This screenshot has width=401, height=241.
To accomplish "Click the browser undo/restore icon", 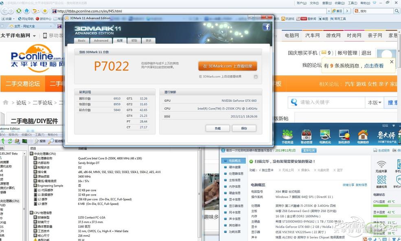I will (x=35, y=11).
